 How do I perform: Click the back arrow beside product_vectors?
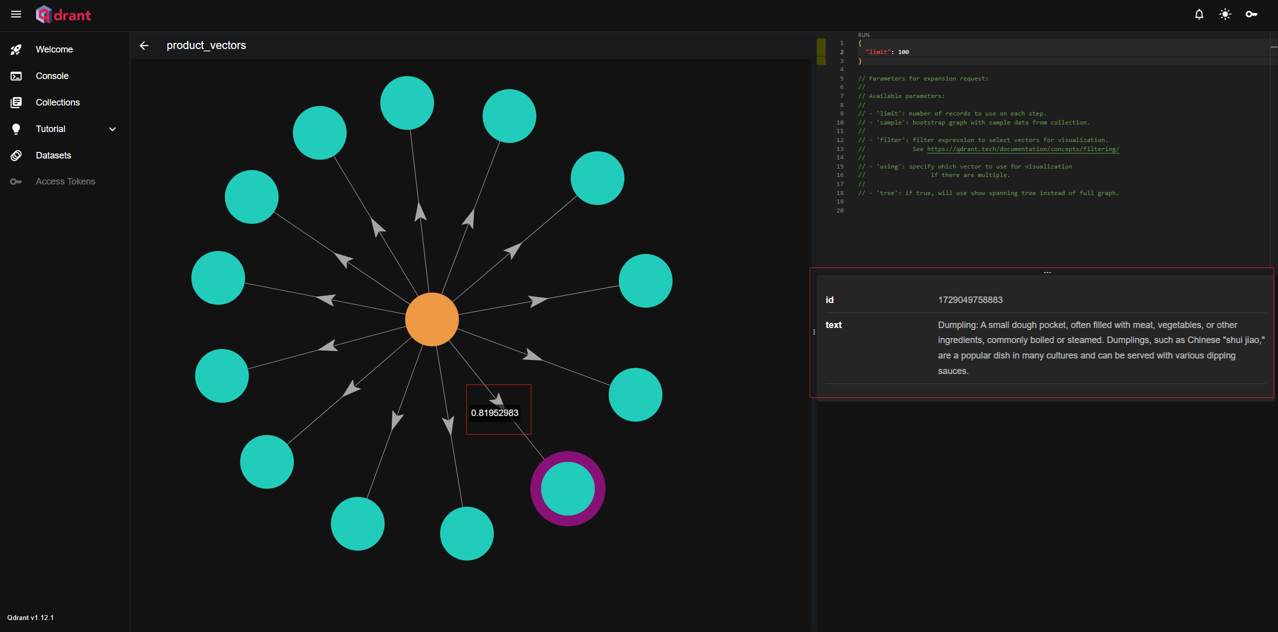[x=144, y=45]
